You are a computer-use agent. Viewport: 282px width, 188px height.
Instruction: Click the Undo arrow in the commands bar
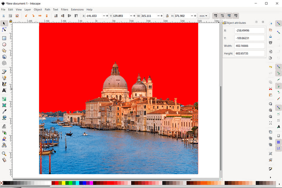[271, 67]
